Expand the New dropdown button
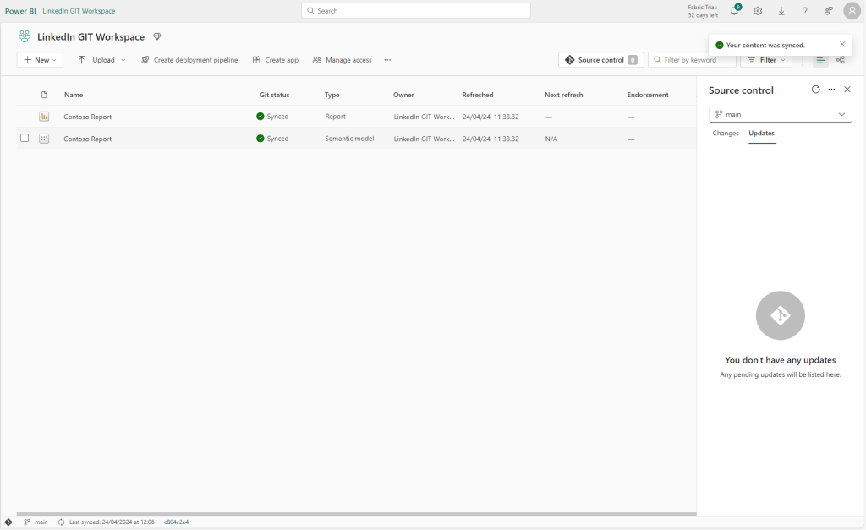This screenshot has height=530, width=866. (40, 60)
